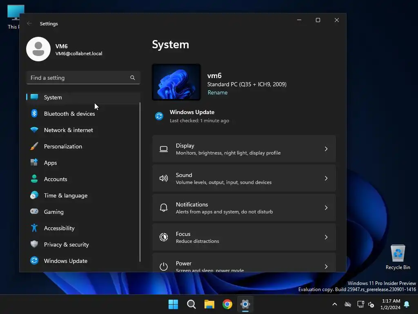The image size is (418, 314).
Task: Click the Notifications bell icon in settings list
Action: (164, 208)
